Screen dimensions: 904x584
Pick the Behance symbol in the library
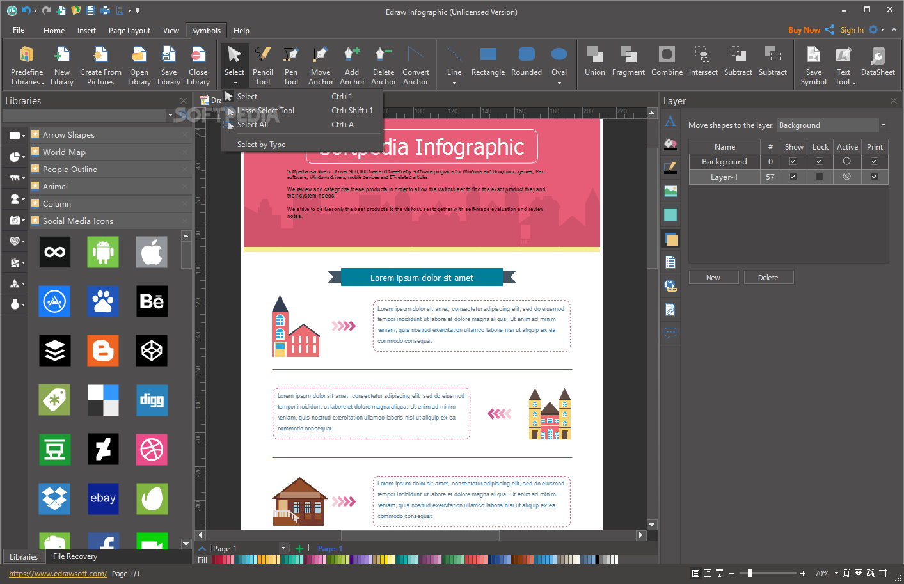click(152, 301)
